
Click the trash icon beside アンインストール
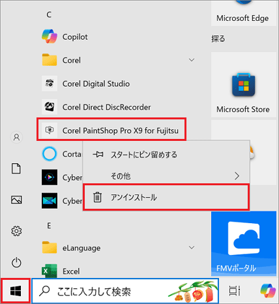(x=97, y=197)
